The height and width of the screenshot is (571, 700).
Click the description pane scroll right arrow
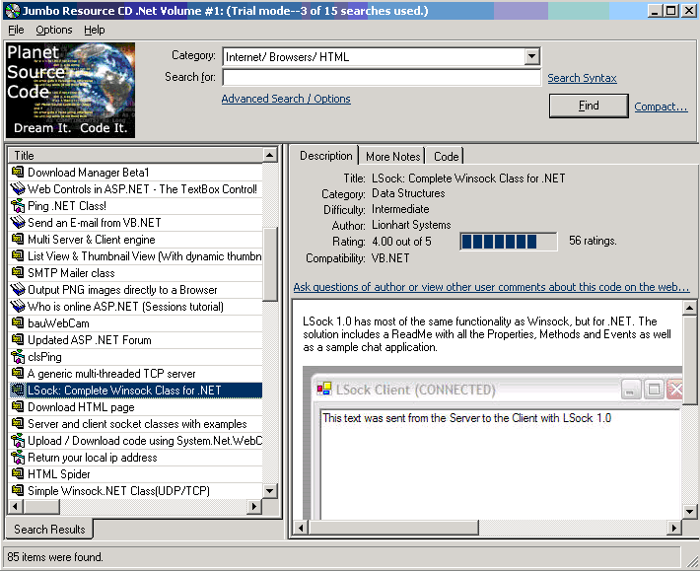tap(674, 528)
